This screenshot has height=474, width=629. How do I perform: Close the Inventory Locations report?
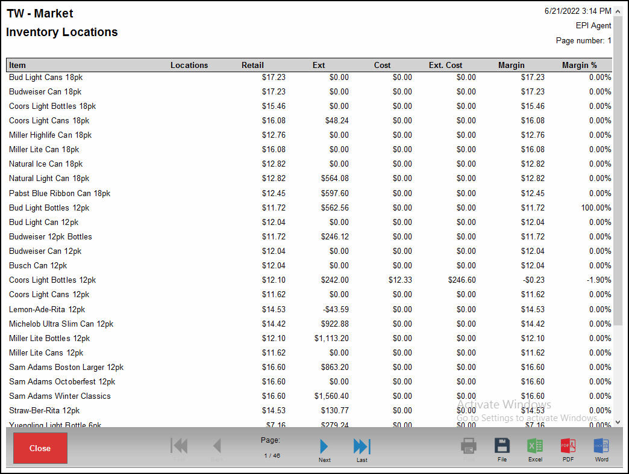[40, 448]
